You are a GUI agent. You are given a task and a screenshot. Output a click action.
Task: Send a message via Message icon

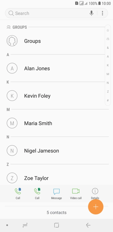[x=56, y=194]
